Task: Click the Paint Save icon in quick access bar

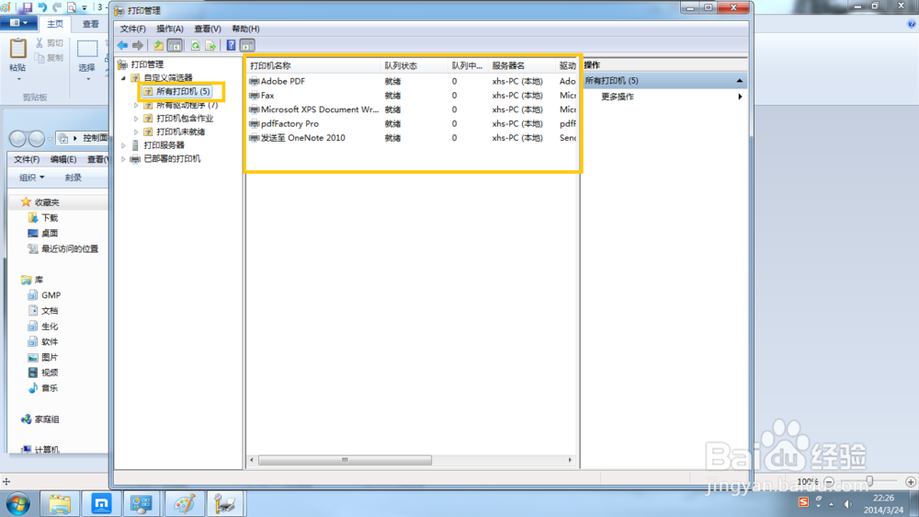Action: 27,7
